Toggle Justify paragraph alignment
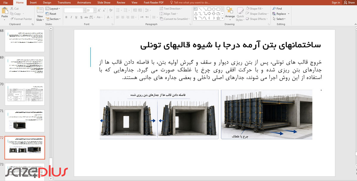This screenshot has width=357, height=181. click(133, 17)
